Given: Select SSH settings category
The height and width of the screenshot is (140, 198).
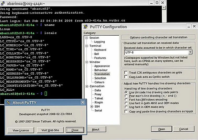Looking at the screenshot, I should 97,107.
